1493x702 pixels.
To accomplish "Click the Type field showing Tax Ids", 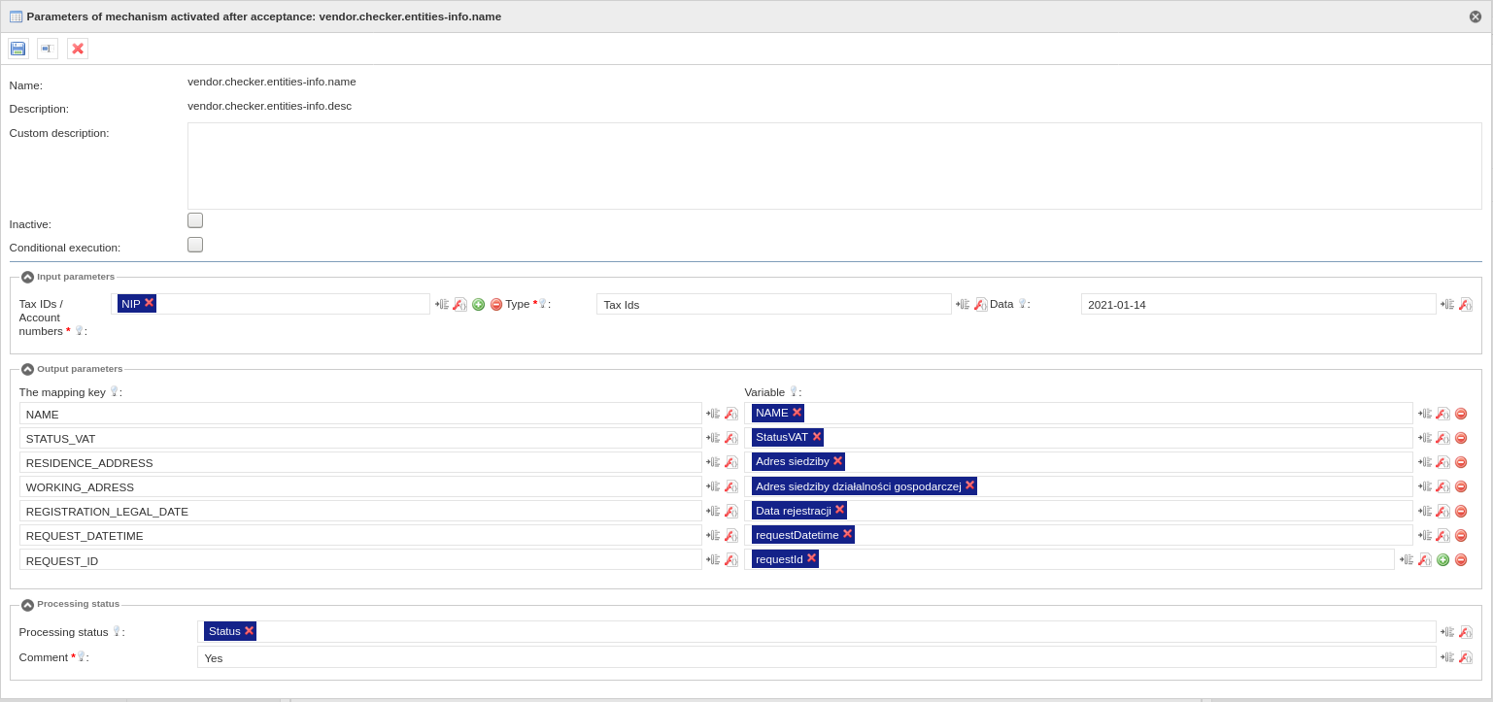I will pyautogui.click(x=773, y=304).
